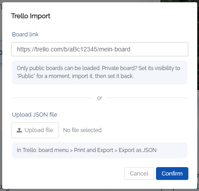Confirm the Trello import
The width and height of the screenshot is (199, 191).
172,173
